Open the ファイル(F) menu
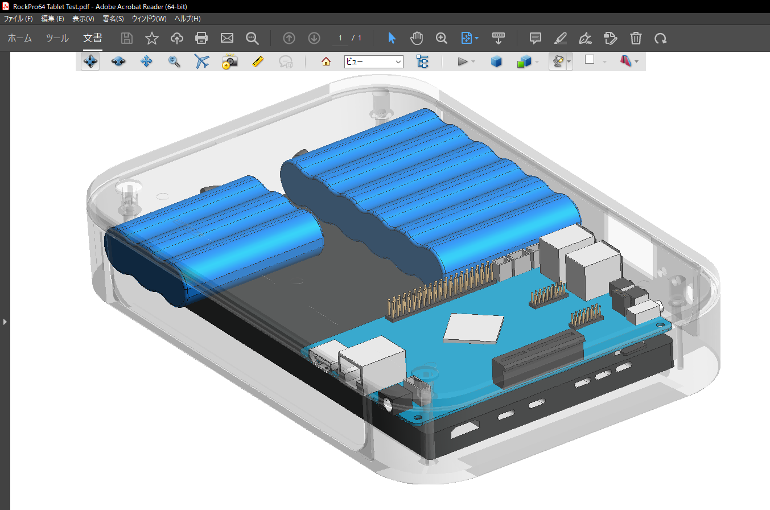Image resolution: width=770 pixels, height=510 pixels. (x=19, y=19)
